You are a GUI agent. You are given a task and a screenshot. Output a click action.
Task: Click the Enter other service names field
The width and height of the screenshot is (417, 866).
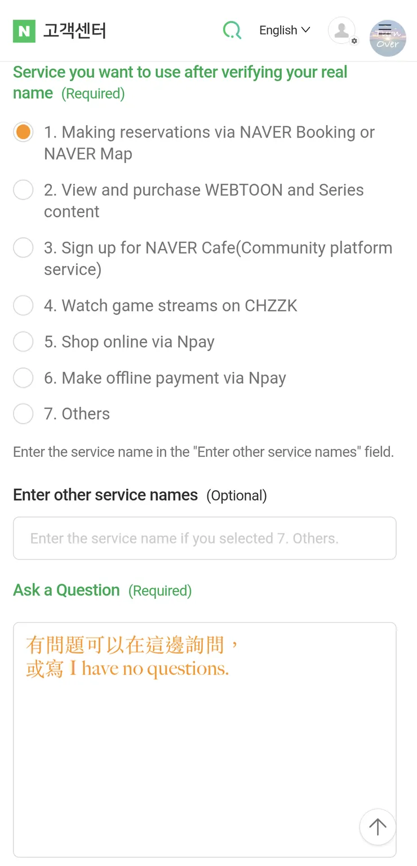205,539
